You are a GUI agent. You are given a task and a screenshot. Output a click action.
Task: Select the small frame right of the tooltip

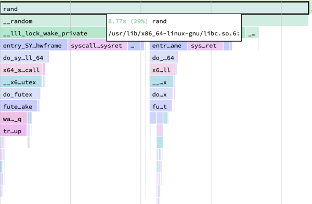point(252,33)
